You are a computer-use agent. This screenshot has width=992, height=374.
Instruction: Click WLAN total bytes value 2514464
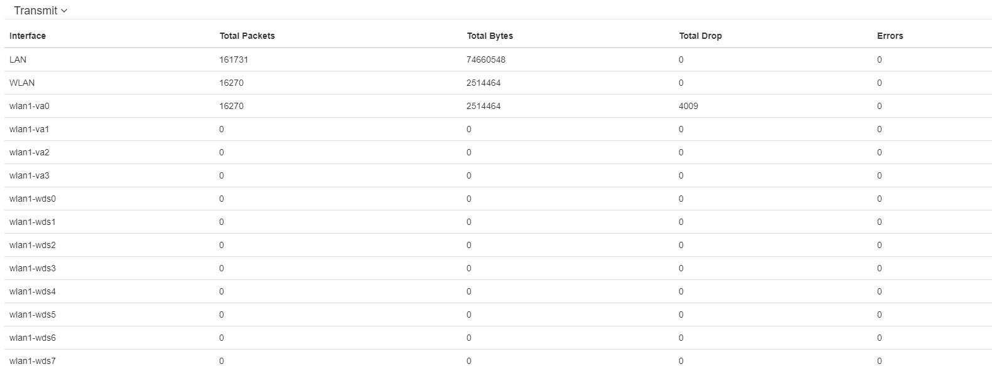(x=483, y=83)
